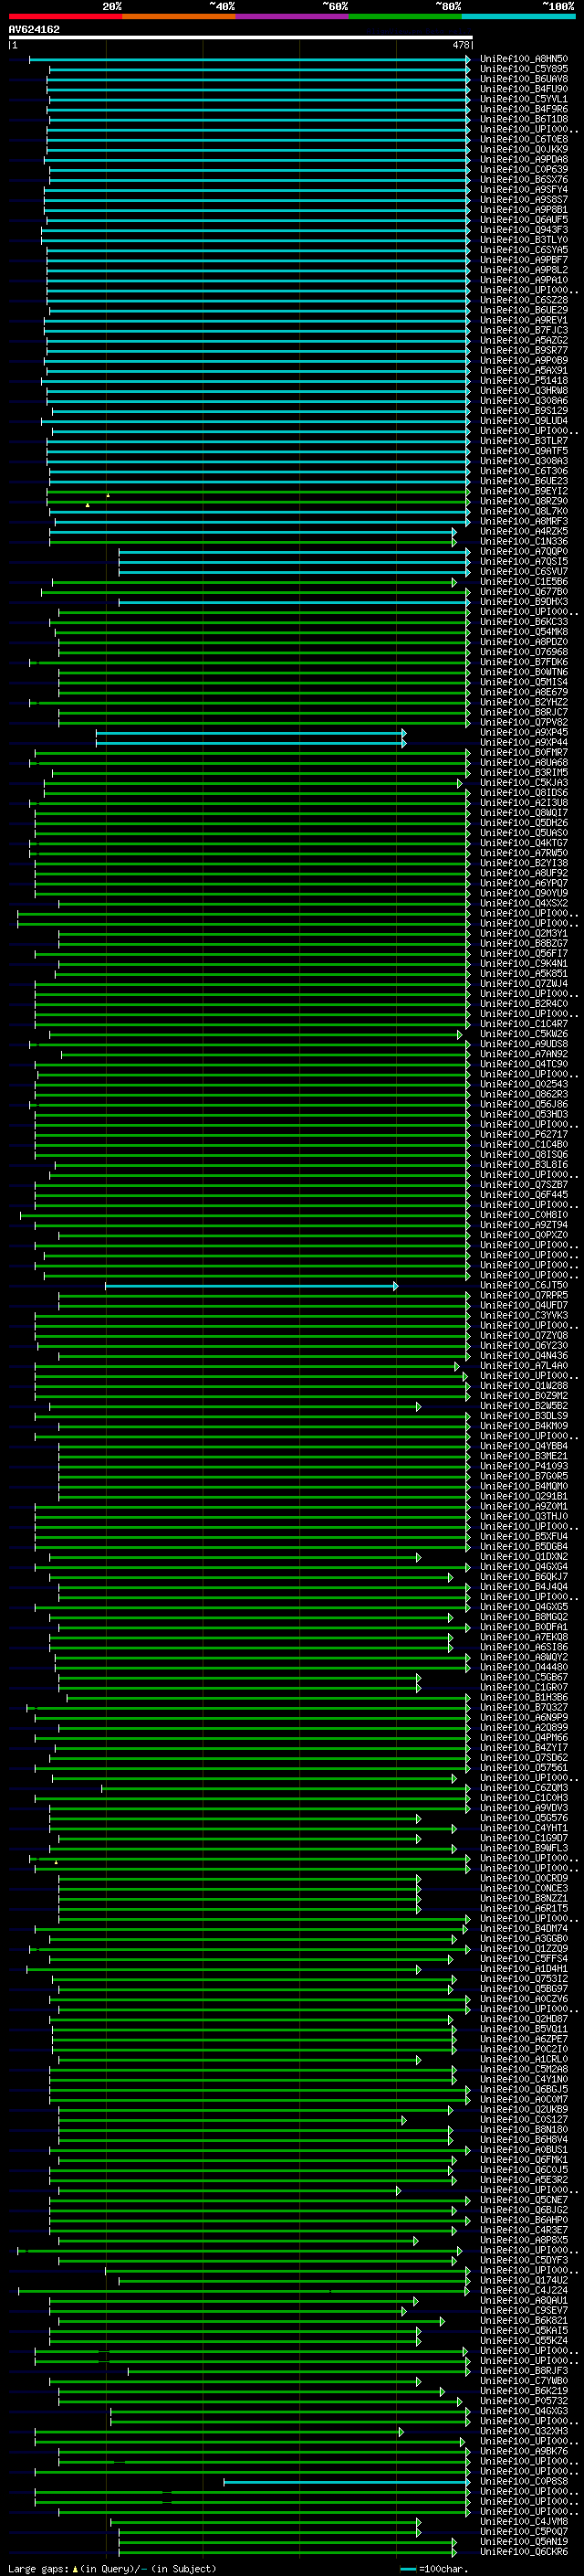
Task: Click the purple ~60% identity color segment
Action: click(291, 16)
